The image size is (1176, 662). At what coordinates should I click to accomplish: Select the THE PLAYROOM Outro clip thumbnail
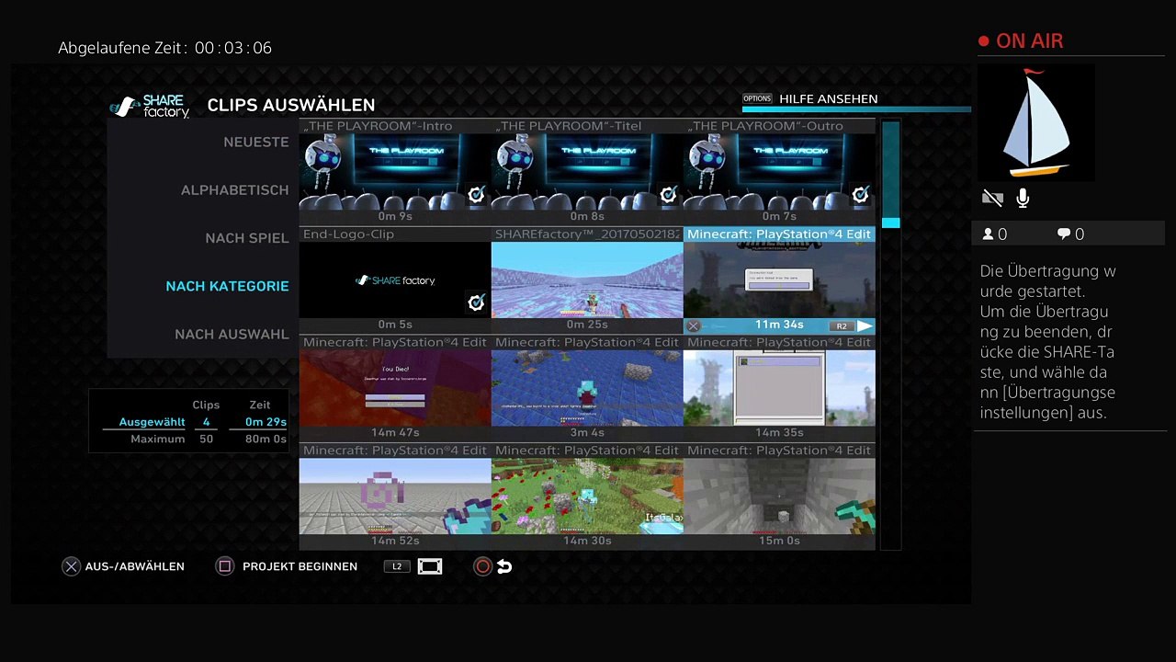(779, 172)
